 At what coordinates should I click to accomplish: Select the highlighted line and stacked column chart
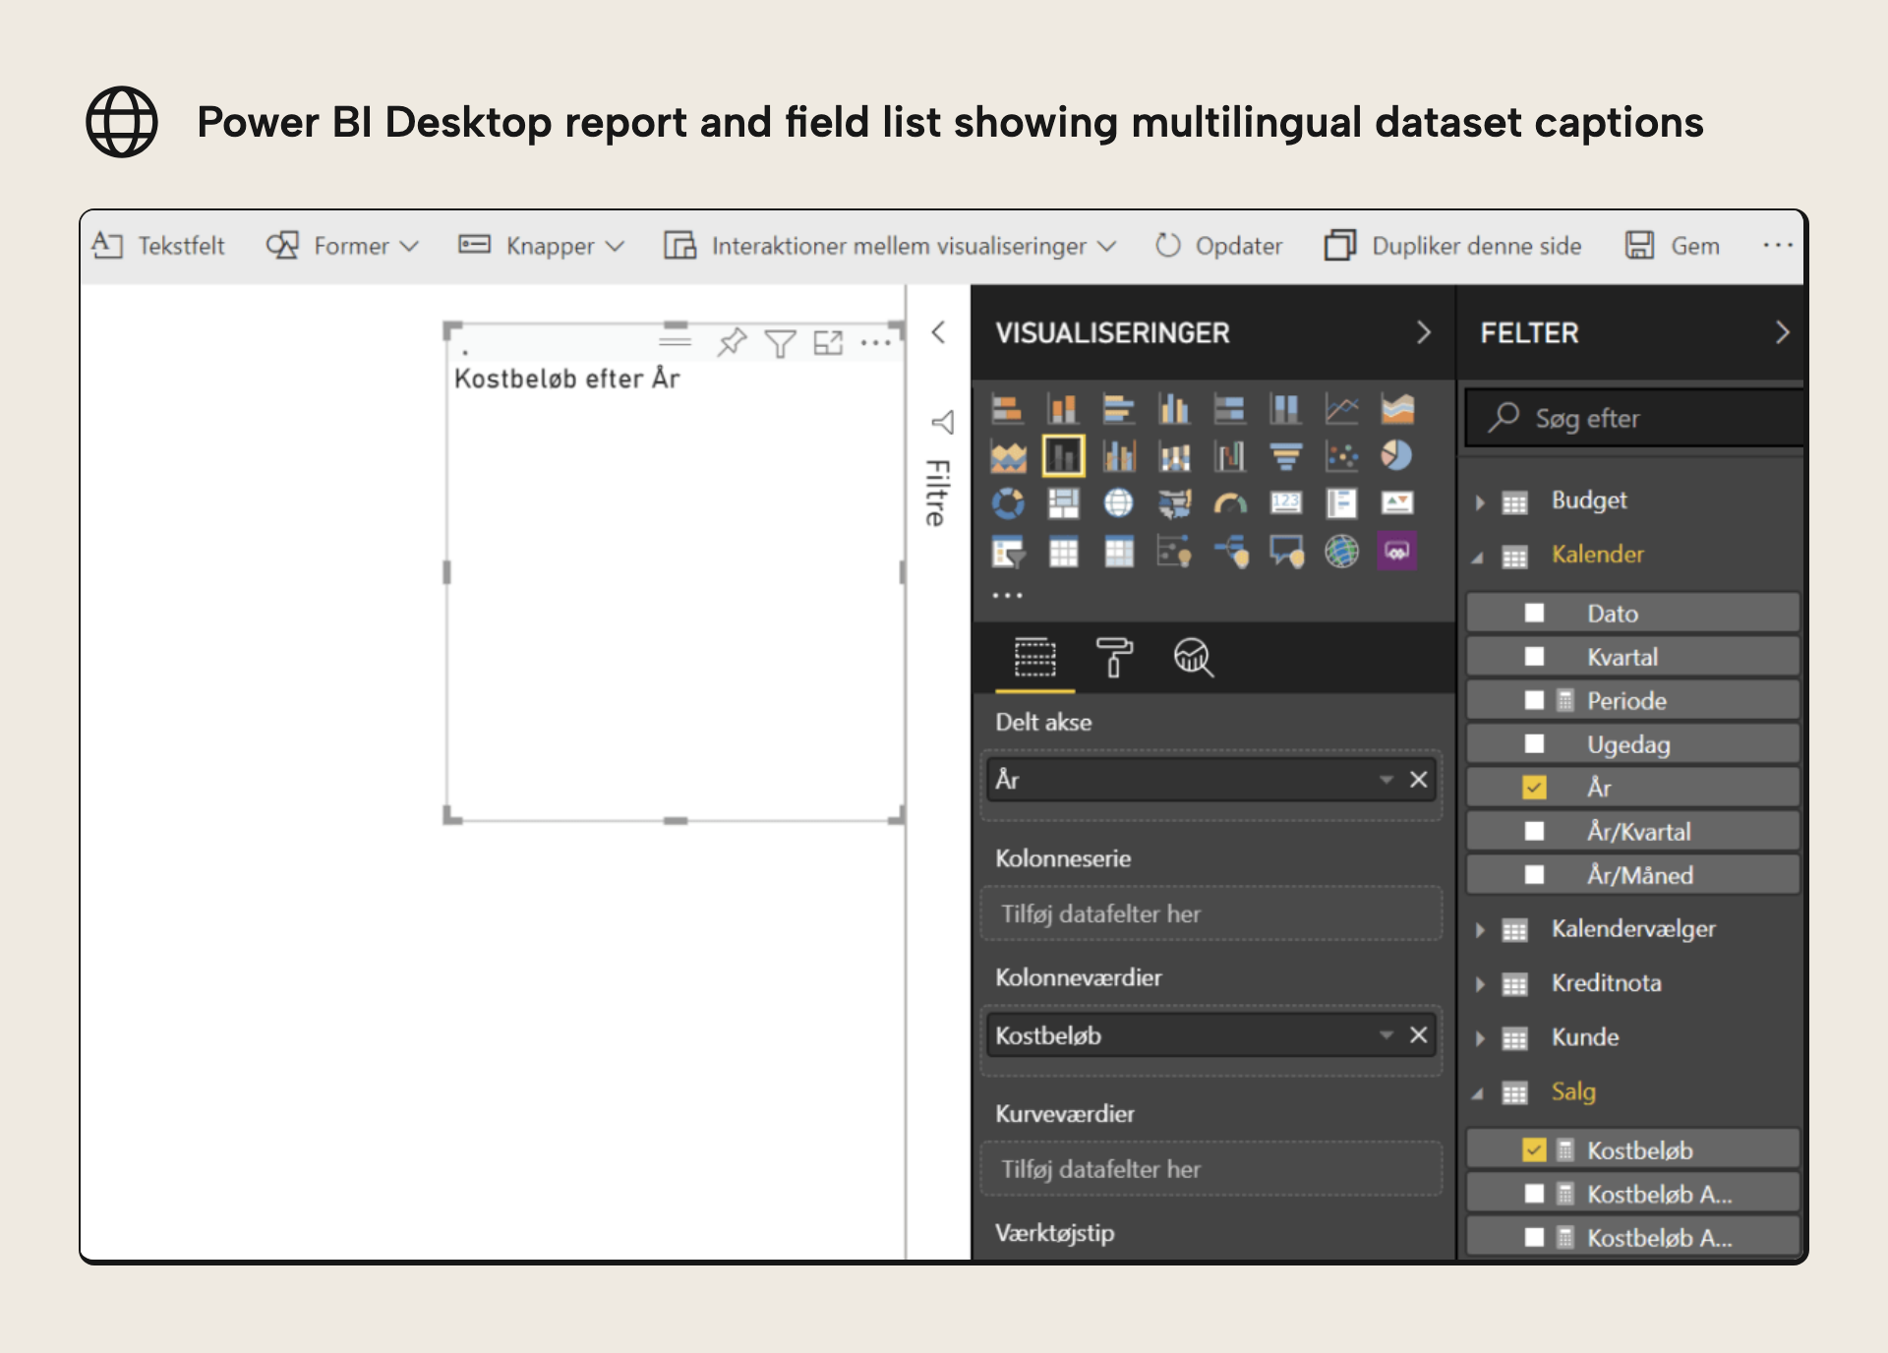(1063, 455)
